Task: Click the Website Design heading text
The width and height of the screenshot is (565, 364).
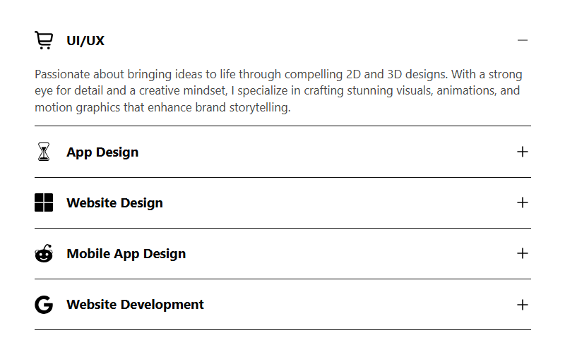Action: pyautogui.click(x=114, y=203)
